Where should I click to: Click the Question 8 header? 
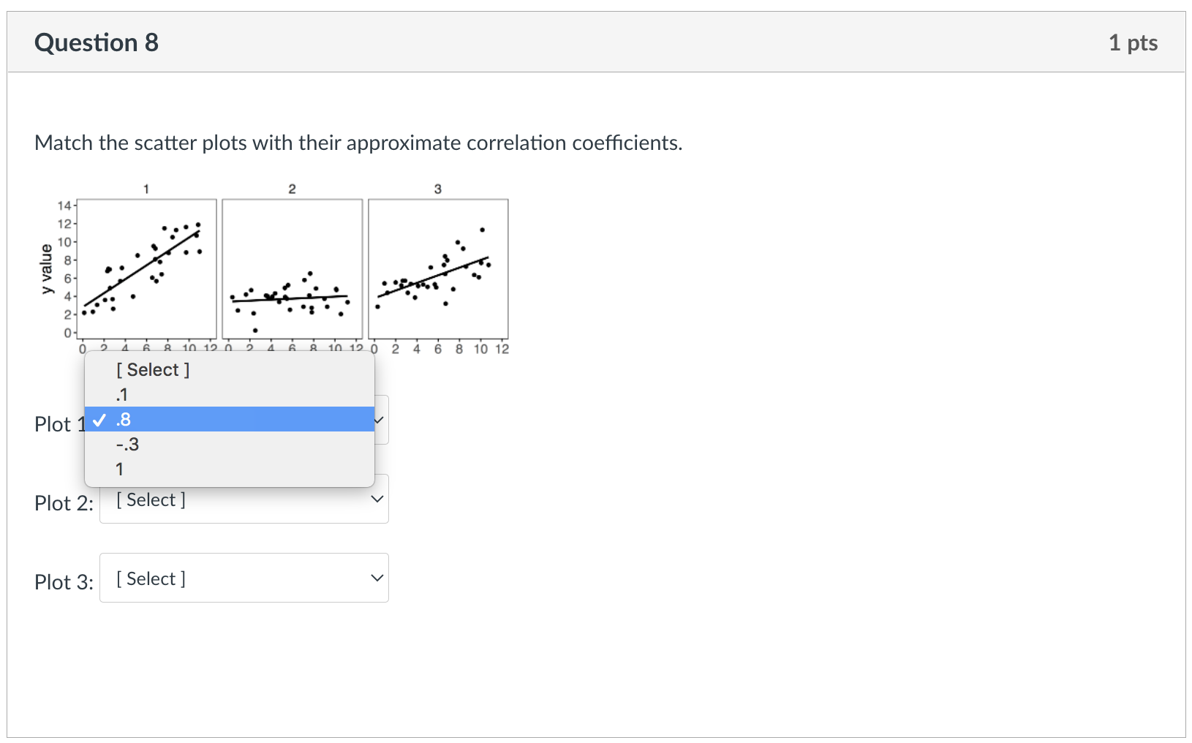pyautogui.click(x=97, y=42)
